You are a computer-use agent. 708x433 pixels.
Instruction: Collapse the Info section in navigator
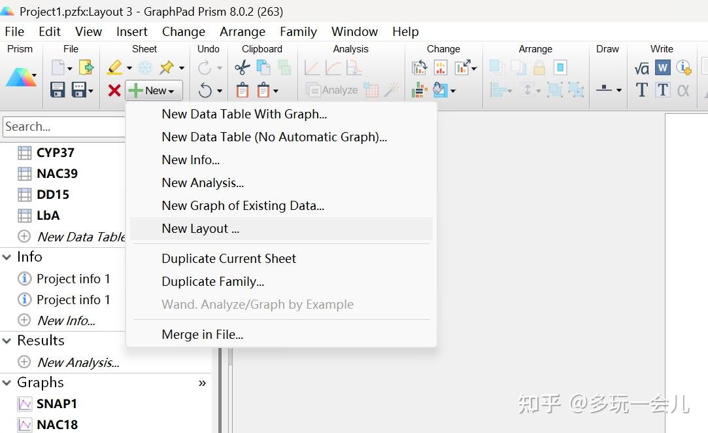(x=7, y=257)
